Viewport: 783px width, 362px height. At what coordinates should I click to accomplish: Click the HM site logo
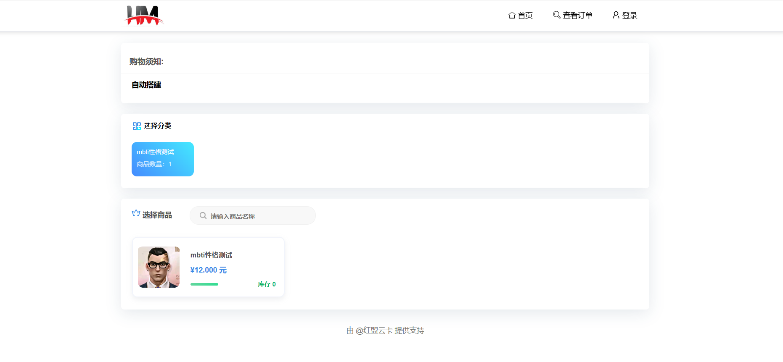(x=144, y=16)
